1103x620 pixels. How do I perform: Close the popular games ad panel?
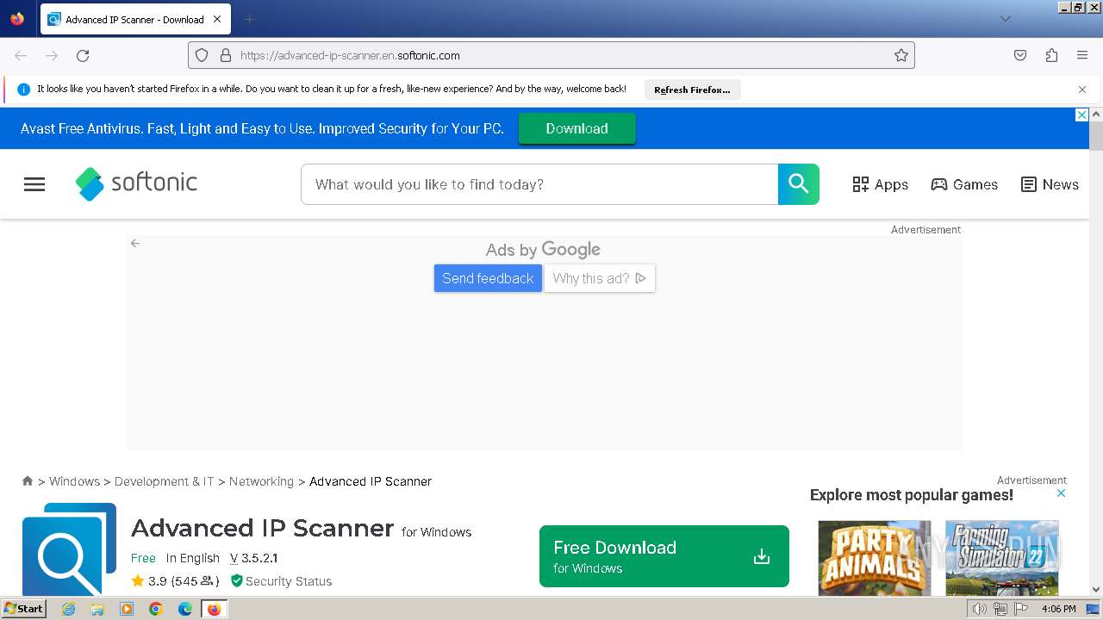point(1062,493)
